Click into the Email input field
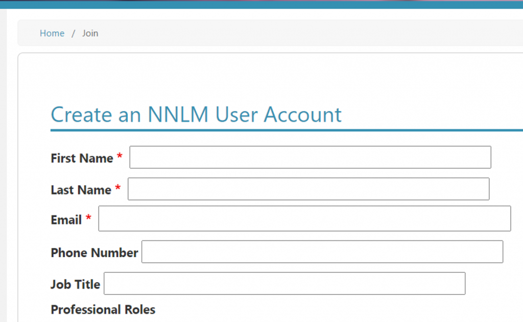Image resolution: width=523 pixels, height=322 pixels. (x=304, y=218)
